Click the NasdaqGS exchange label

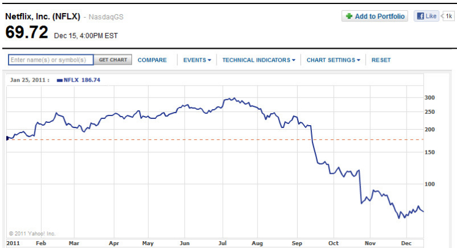[x=106, y=17]
